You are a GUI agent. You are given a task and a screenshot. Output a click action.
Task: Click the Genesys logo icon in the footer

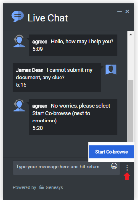click(42, 187)
